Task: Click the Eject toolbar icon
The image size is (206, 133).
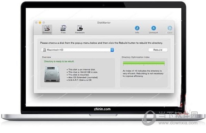Action: tap(170, 29)
